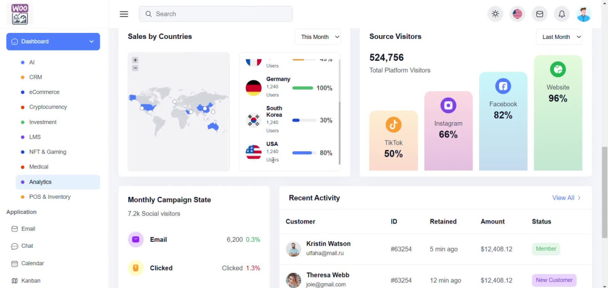Open the eCommerce dashboard
608x288 pixels.
(x=44, y=92)
